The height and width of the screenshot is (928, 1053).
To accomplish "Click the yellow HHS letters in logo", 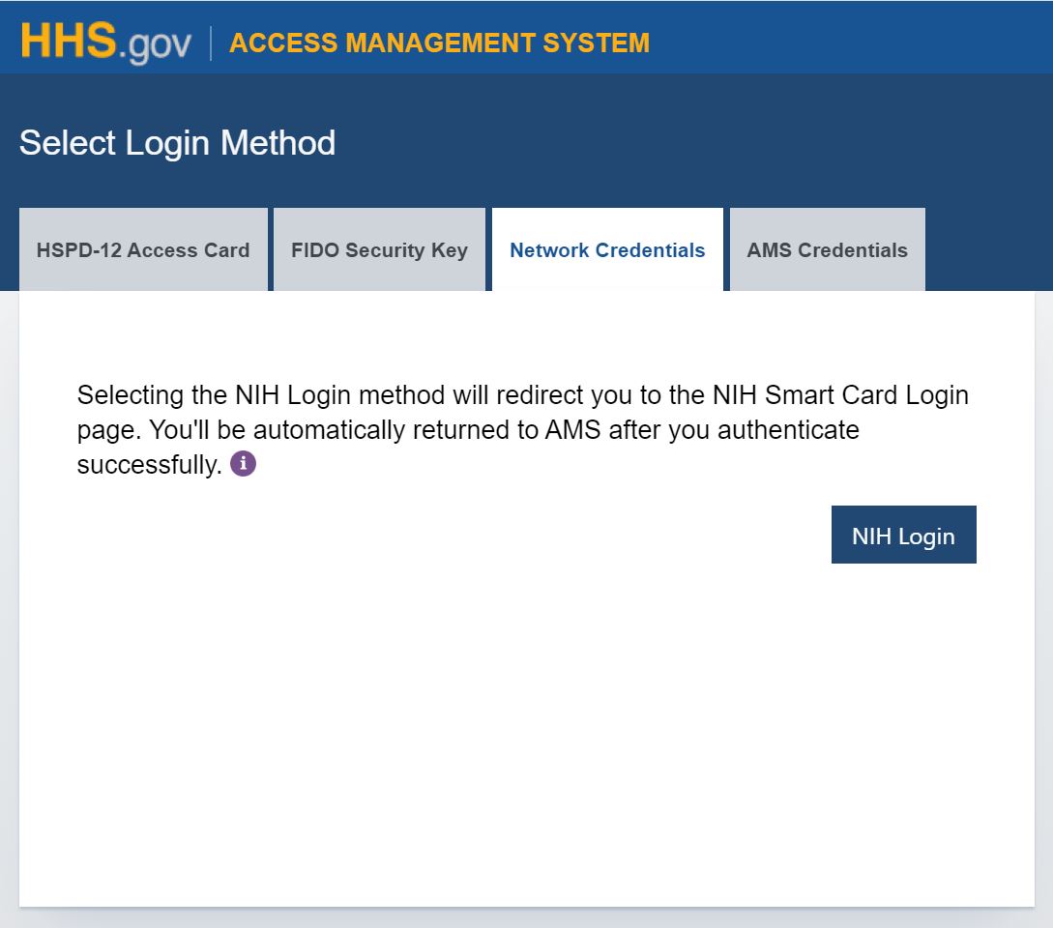I will tap(68, 41).
